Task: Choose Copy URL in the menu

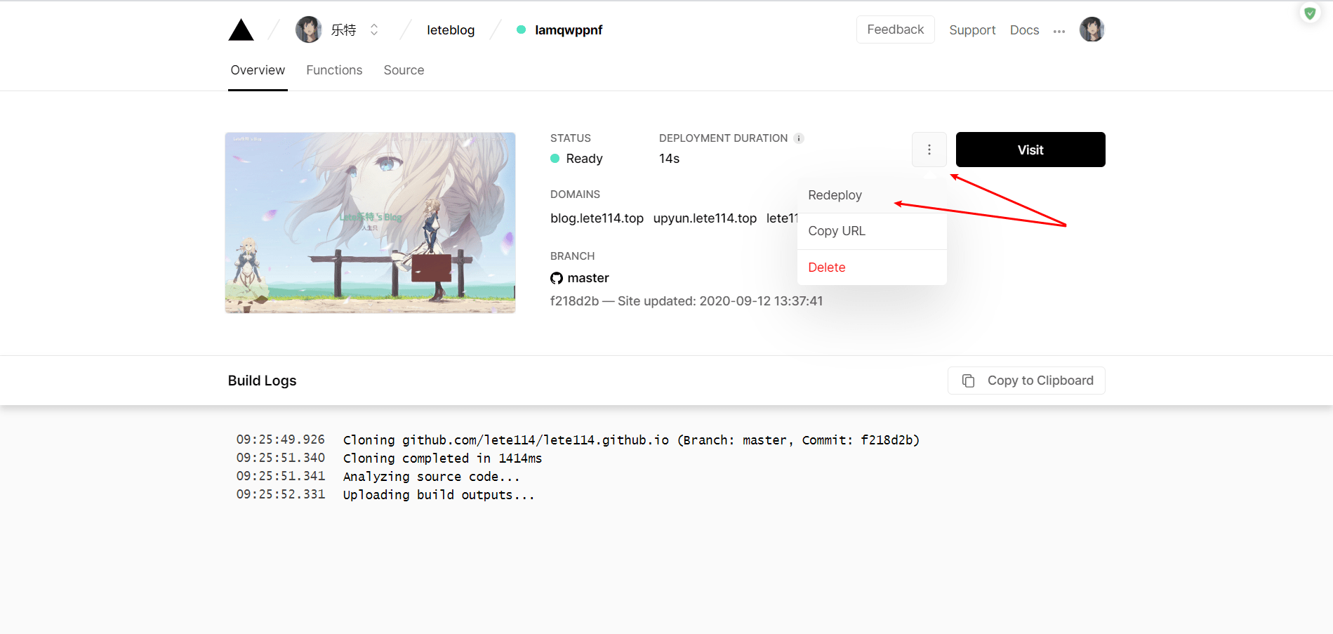Action: (x=836, y=231)
